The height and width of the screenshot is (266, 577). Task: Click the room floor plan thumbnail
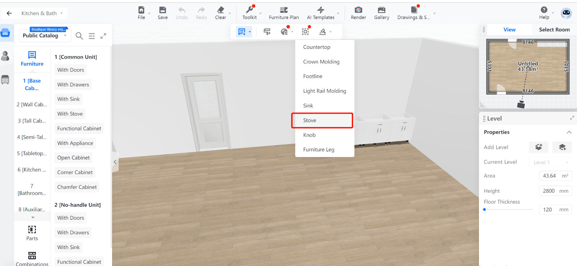coord(528,67)
